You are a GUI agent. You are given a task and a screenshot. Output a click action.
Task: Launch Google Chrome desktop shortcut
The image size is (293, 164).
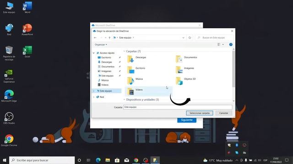tap(9, 140)
